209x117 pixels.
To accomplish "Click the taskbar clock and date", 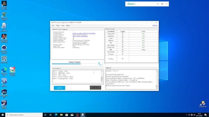I will click(200, 115).
